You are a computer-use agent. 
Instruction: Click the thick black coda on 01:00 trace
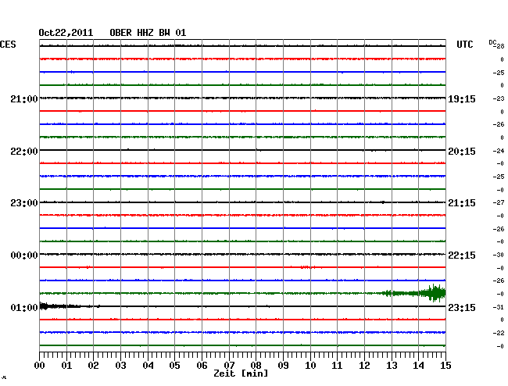[60, 306]
